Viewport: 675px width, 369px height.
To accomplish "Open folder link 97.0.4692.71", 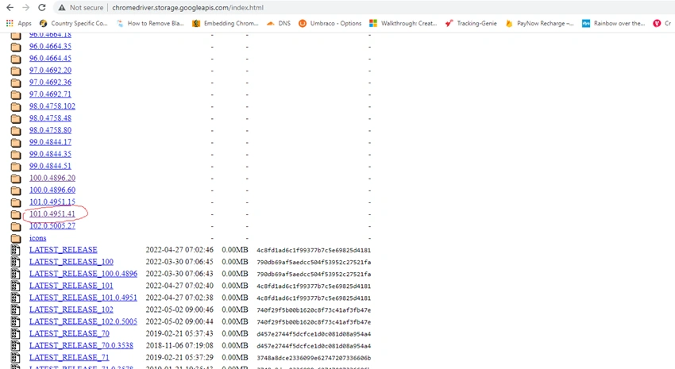I will pos(50,94).
